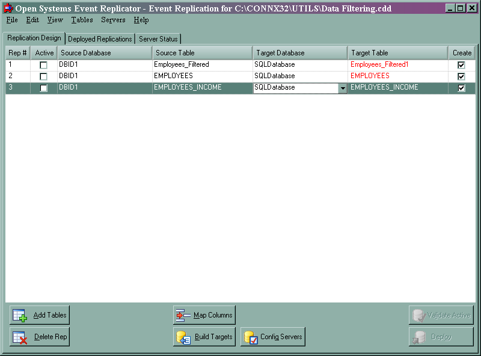This screenshot has height=356, width=481.
Task: Click the Map Columns button
Action: 204,315
